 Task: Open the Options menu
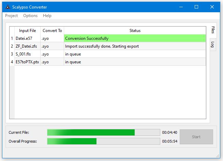coord(30,16)
